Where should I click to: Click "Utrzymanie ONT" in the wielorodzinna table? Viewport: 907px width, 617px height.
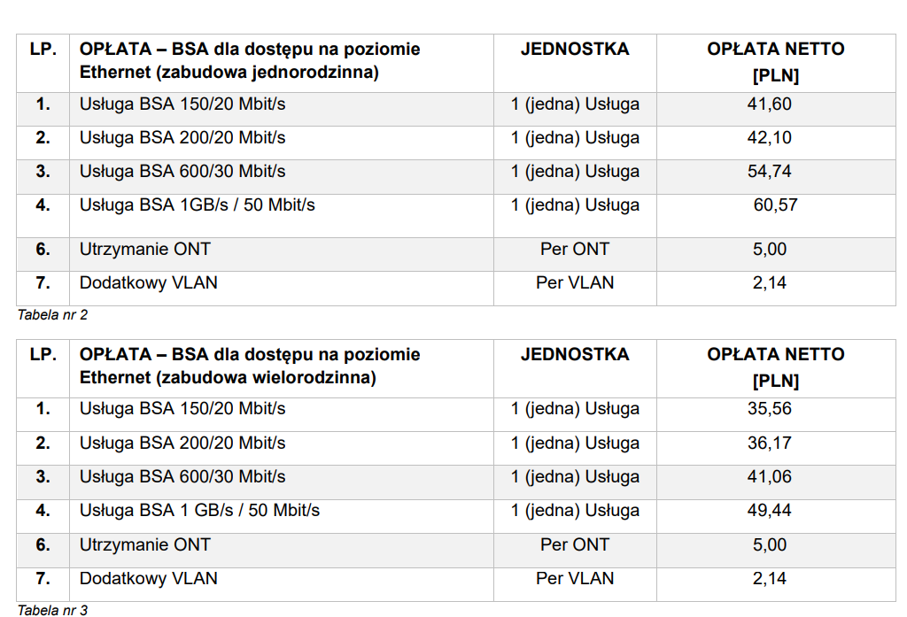[x=144, y=545]
